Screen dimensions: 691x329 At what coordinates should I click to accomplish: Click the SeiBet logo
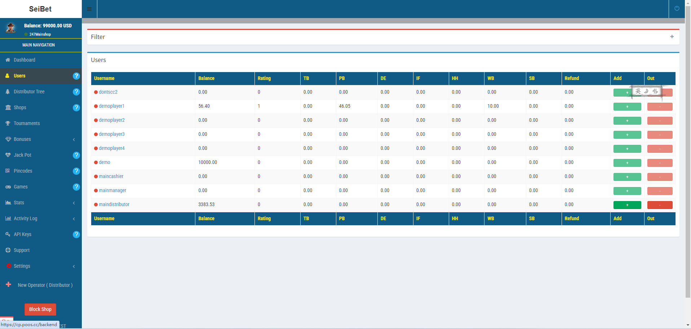tap(40, 9)
